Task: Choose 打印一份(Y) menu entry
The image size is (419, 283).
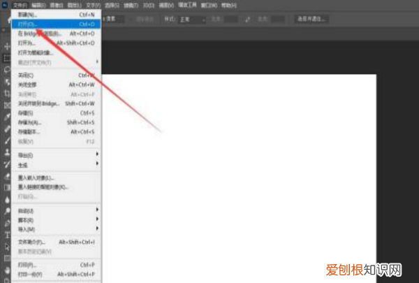Action: (x=56, y=274)
